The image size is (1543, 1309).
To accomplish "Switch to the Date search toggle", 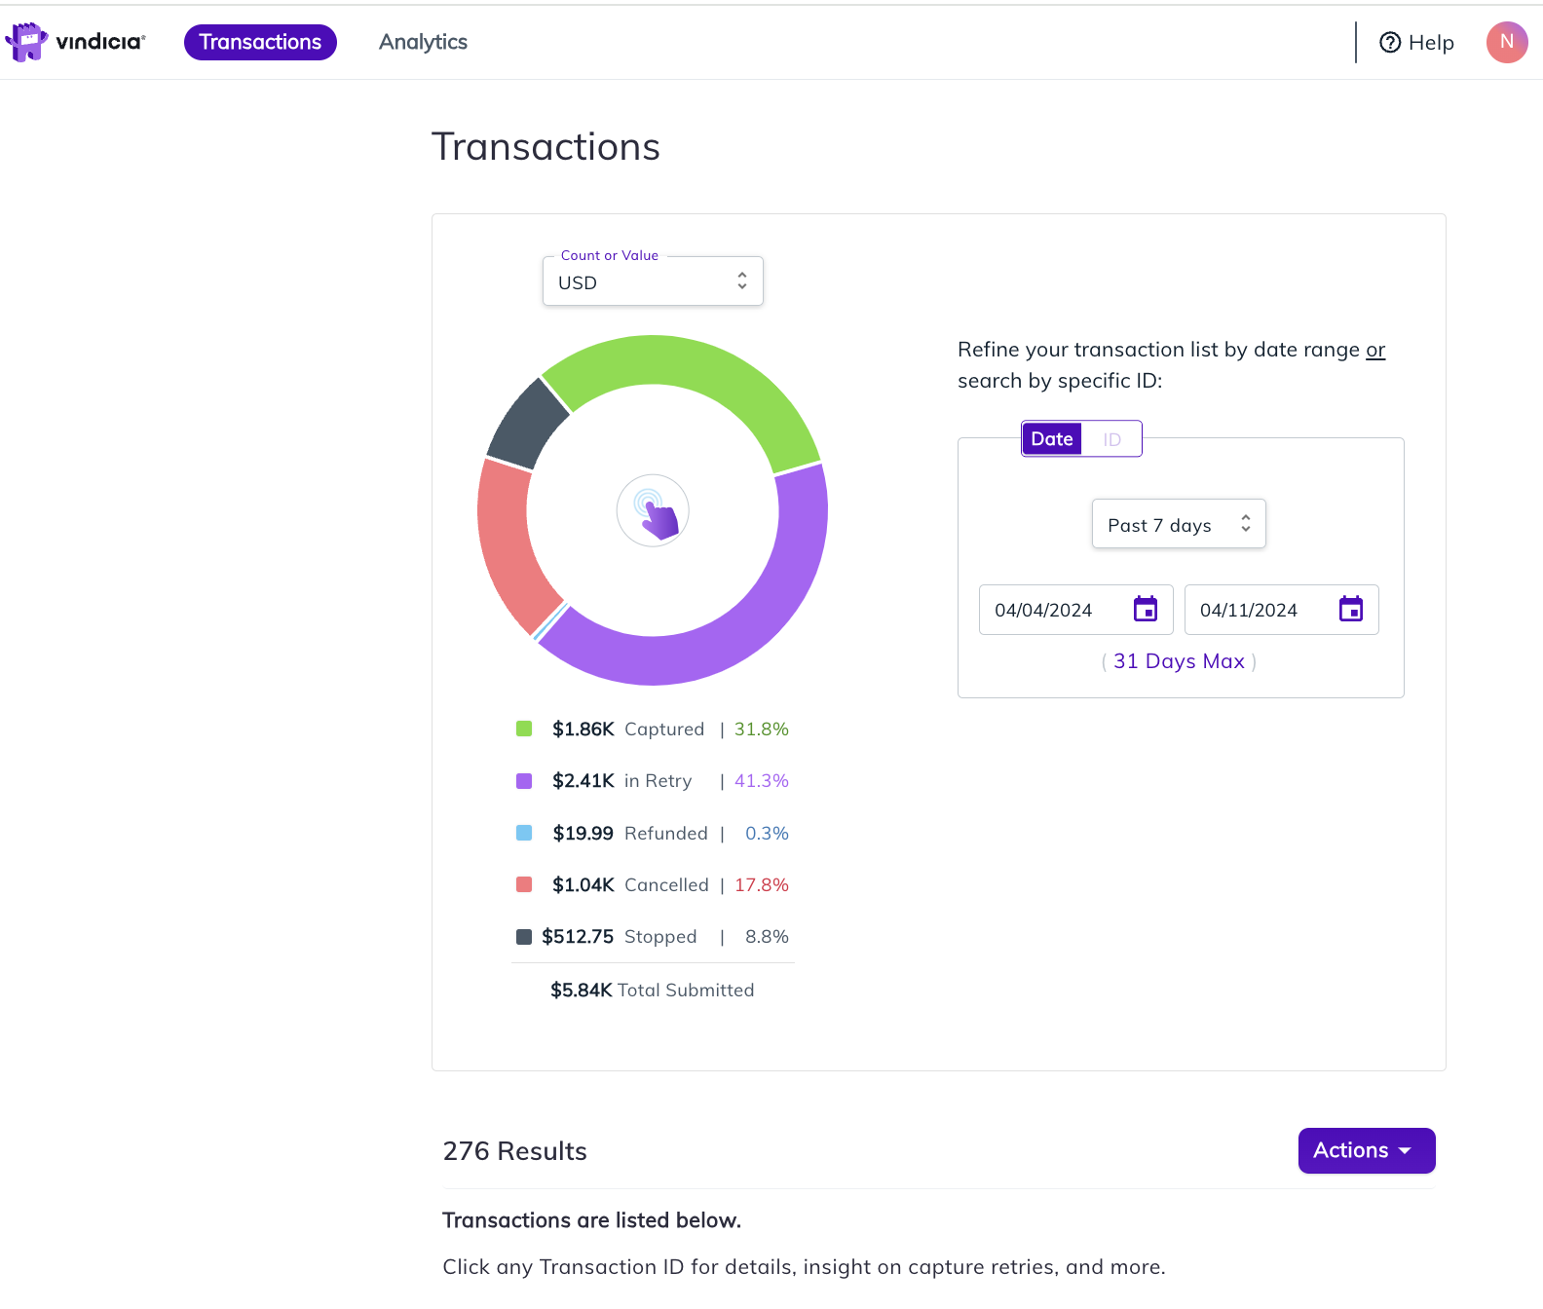I will point(1052,439).
